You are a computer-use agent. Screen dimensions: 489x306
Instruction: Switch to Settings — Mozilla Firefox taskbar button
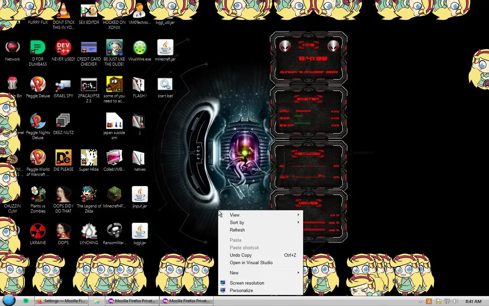[61, 301]
